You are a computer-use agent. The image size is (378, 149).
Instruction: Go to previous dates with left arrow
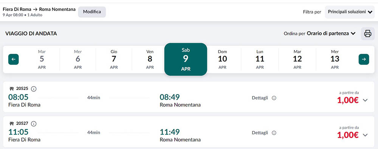coord(14,59)
